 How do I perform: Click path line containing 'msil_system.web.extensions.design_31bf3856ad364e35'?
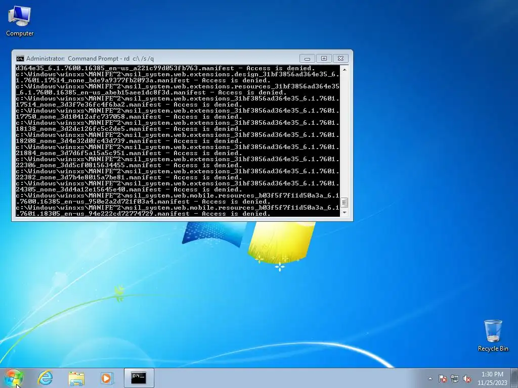pos(178,74)
